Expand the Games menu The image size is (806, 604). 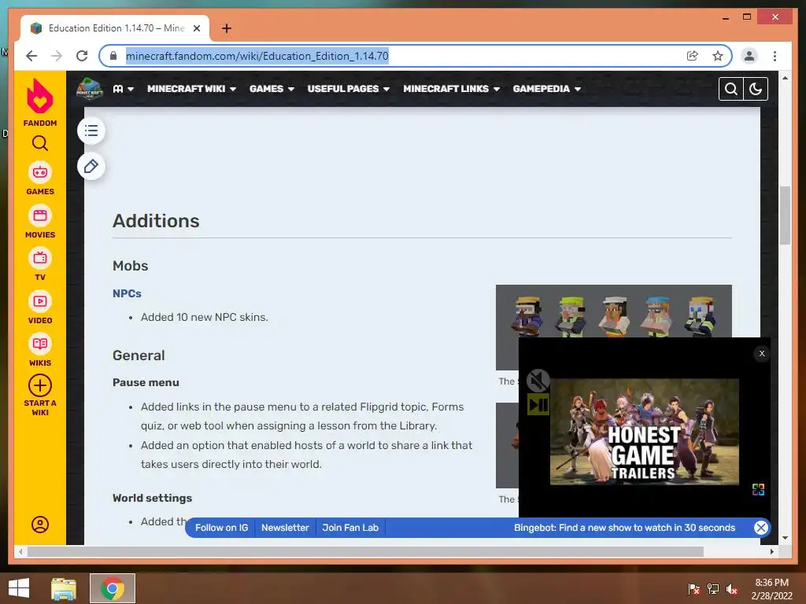click(272, 89)
